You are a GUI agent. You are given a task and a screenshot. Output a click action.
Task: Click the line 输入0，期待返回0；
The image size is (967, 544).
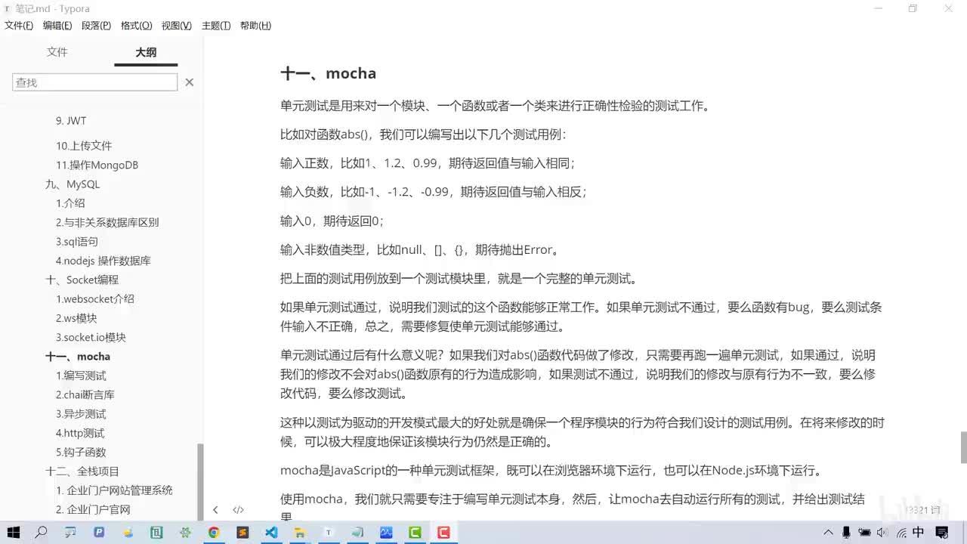pos(332,221)
